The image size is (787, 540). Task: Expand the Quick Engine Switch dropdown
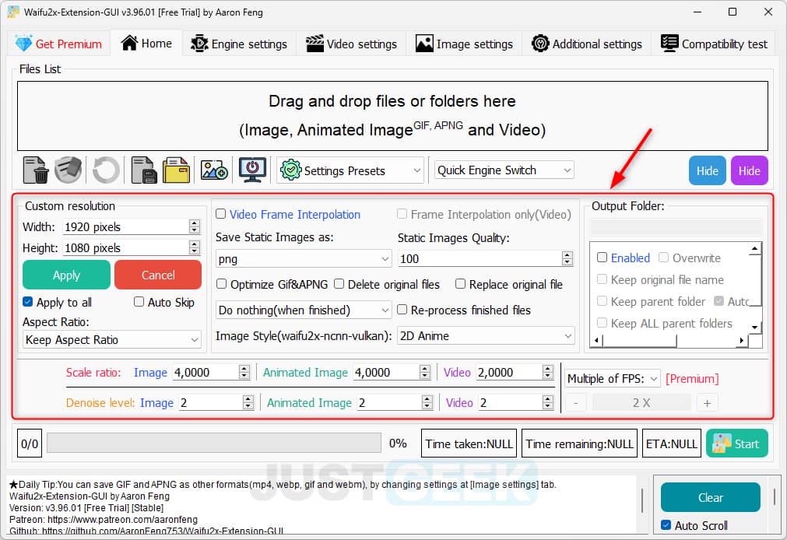pyautogui.click(x=504, y=170)
